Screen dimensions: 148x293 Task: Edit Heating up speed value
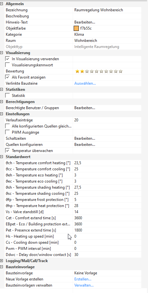107,236
